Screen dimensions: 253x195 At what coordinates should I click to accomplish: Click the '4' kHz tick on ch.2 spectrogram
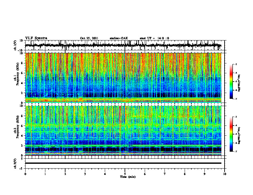(x=22, y=136)
